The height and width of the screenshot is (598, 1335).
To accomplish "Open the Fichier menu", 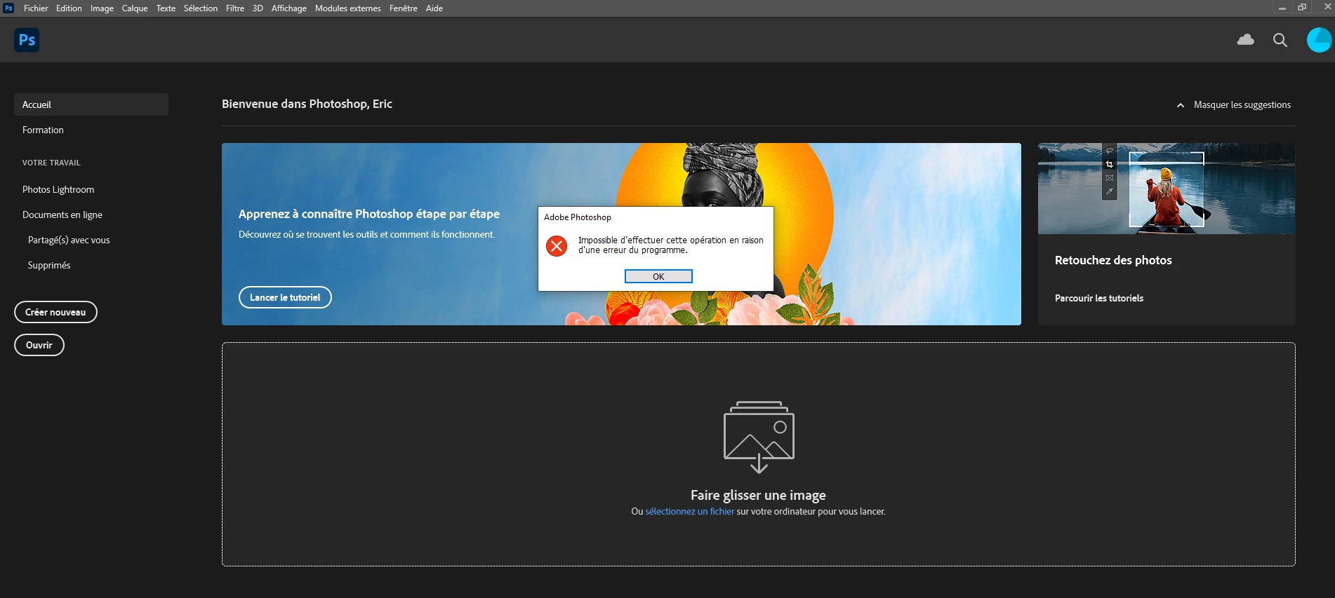I will [36, 8].
